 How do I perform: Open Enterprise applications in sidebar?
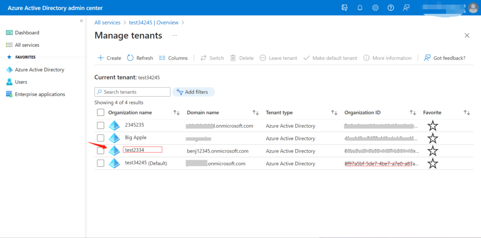click(36, 94)
